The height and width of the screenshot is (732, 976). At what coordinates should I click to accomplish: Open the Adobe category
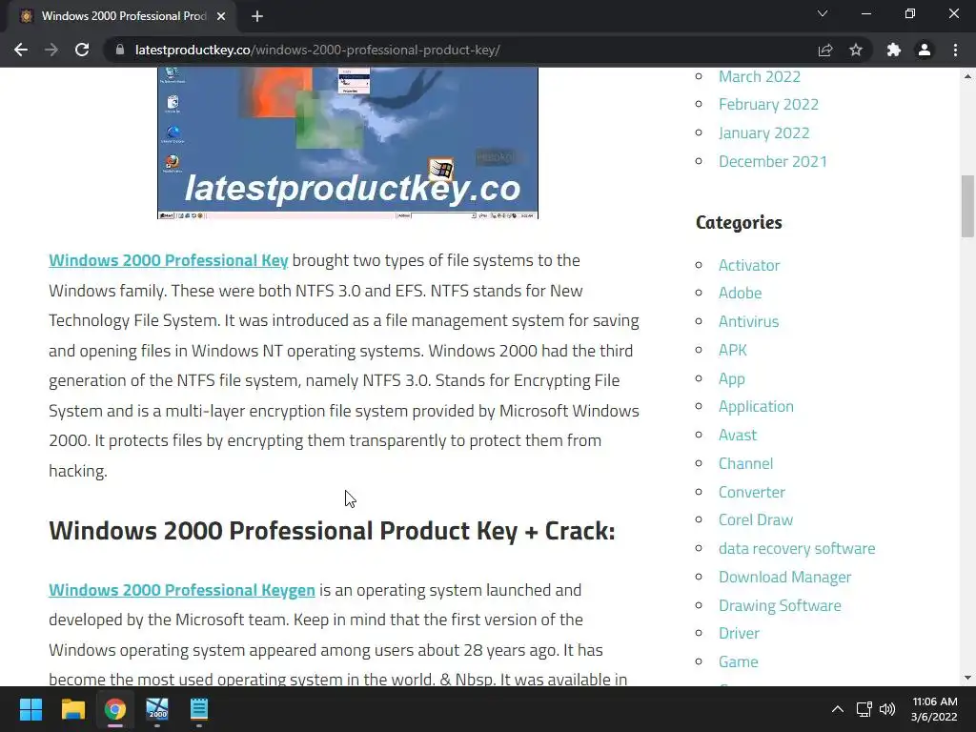pos(740,294)
